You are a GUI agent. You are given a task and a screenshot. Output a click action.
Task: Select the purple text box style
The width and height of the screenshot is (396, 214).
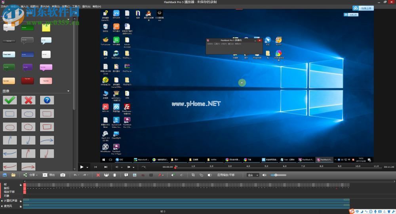point(27,67)
